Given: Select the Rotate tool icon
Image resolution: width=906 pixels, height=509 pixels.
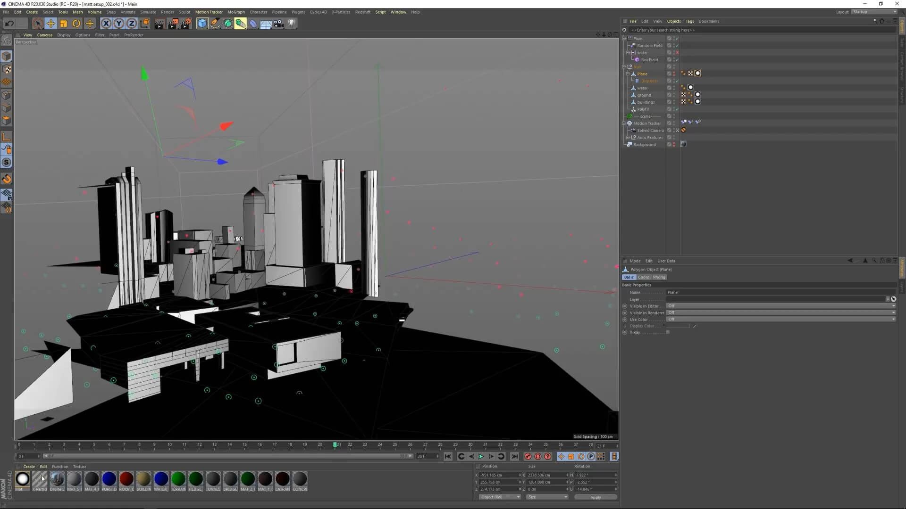Looking at the screenshot, I should click(76, 23).
